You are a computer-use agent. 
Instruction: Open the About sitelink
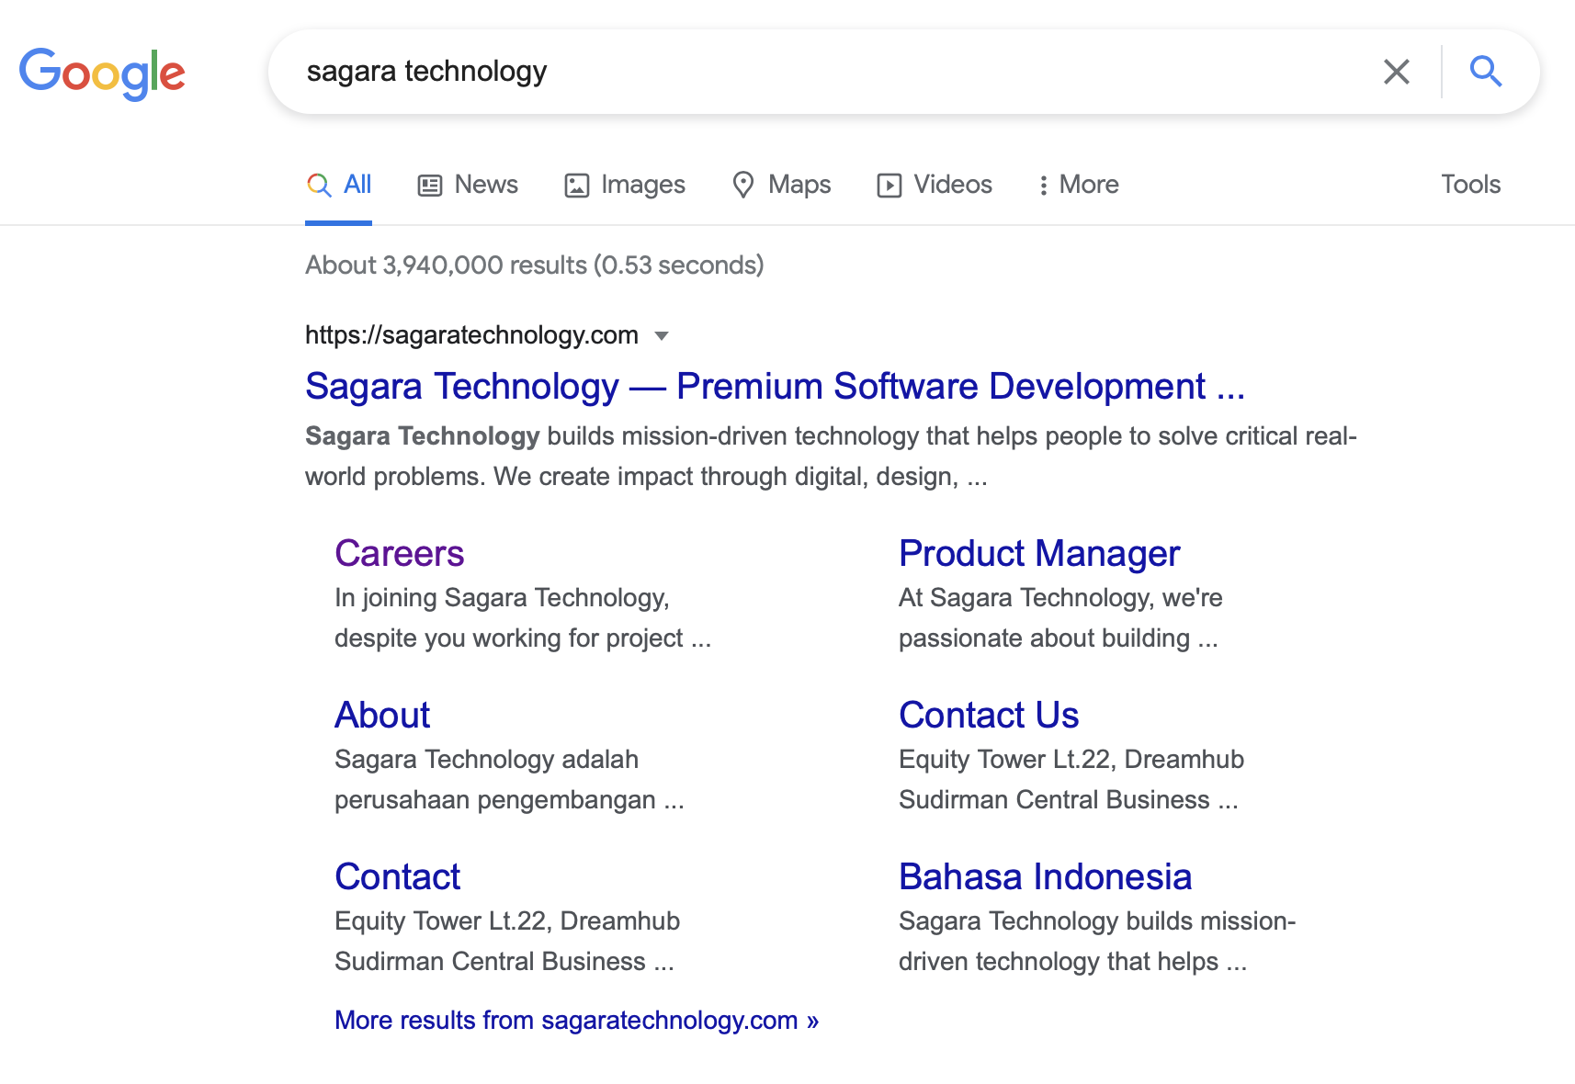[x=382, y=715]
